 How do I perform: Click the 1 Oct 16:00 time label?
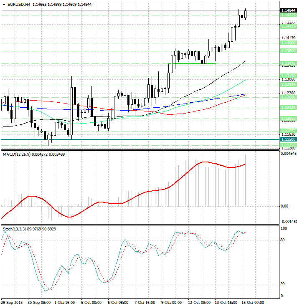coord(65,303)
